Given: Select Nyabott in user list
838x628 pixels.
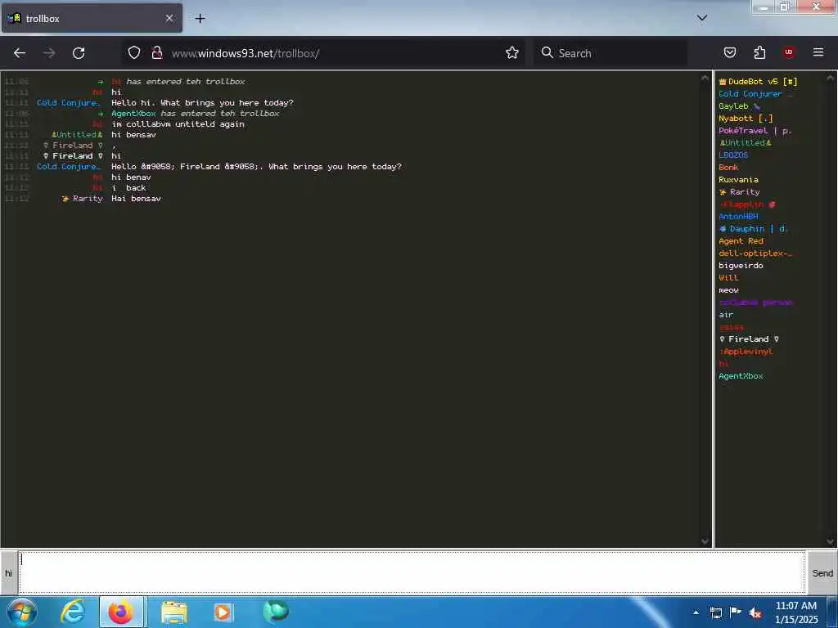Looking at the screenshot, I should click(746, 119).
